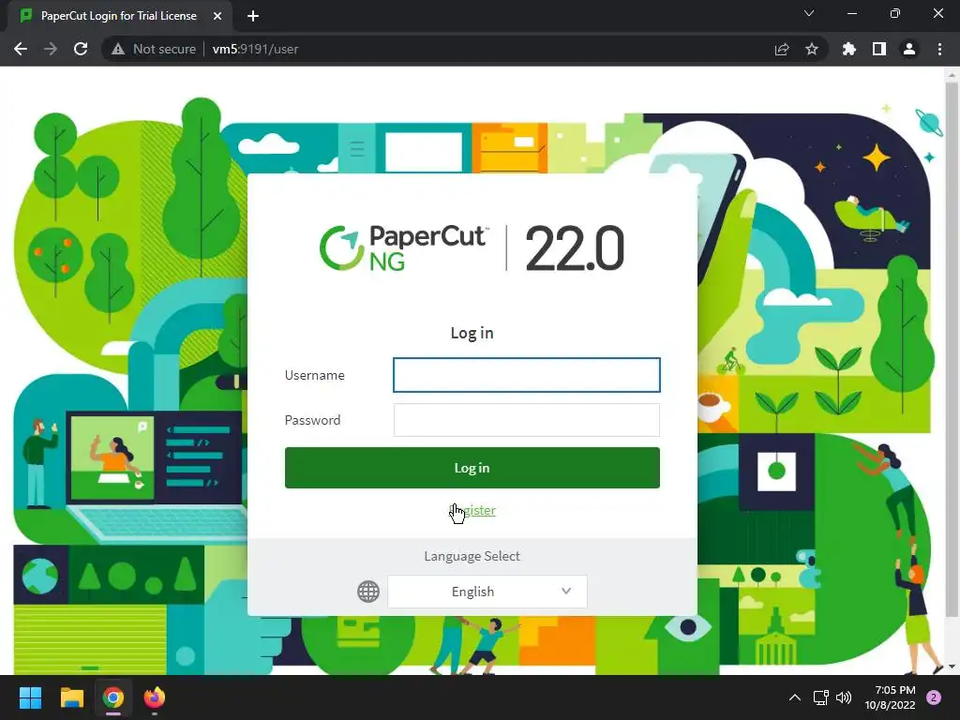Click the 22.0 version number
The width and height of the screenshot is (960, 720).
(x=575, y=247)
